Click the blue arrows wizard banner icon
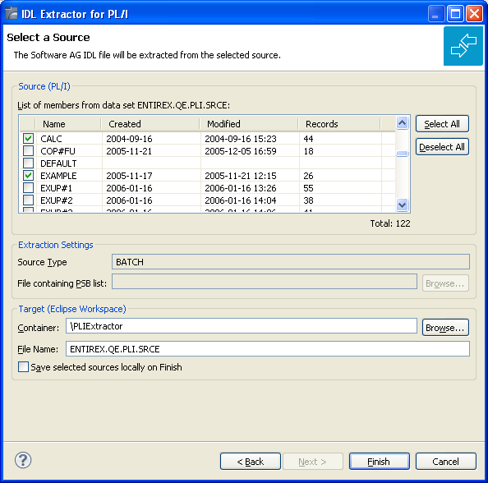 pos(463,46)
